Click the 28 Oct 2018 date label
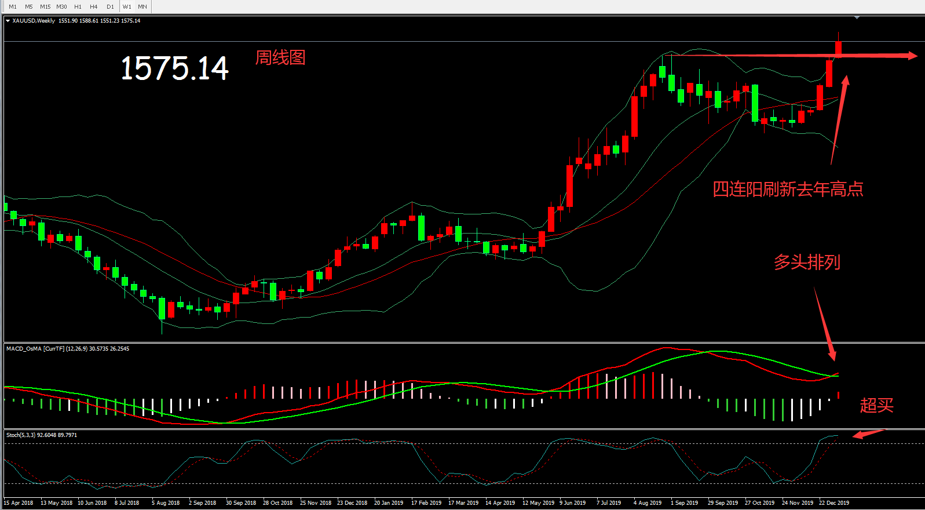 [278, 503]
